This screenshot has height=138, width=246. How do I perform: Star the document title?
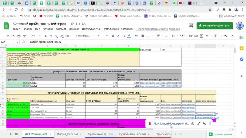pyautogui.click(x=72, y=24)
